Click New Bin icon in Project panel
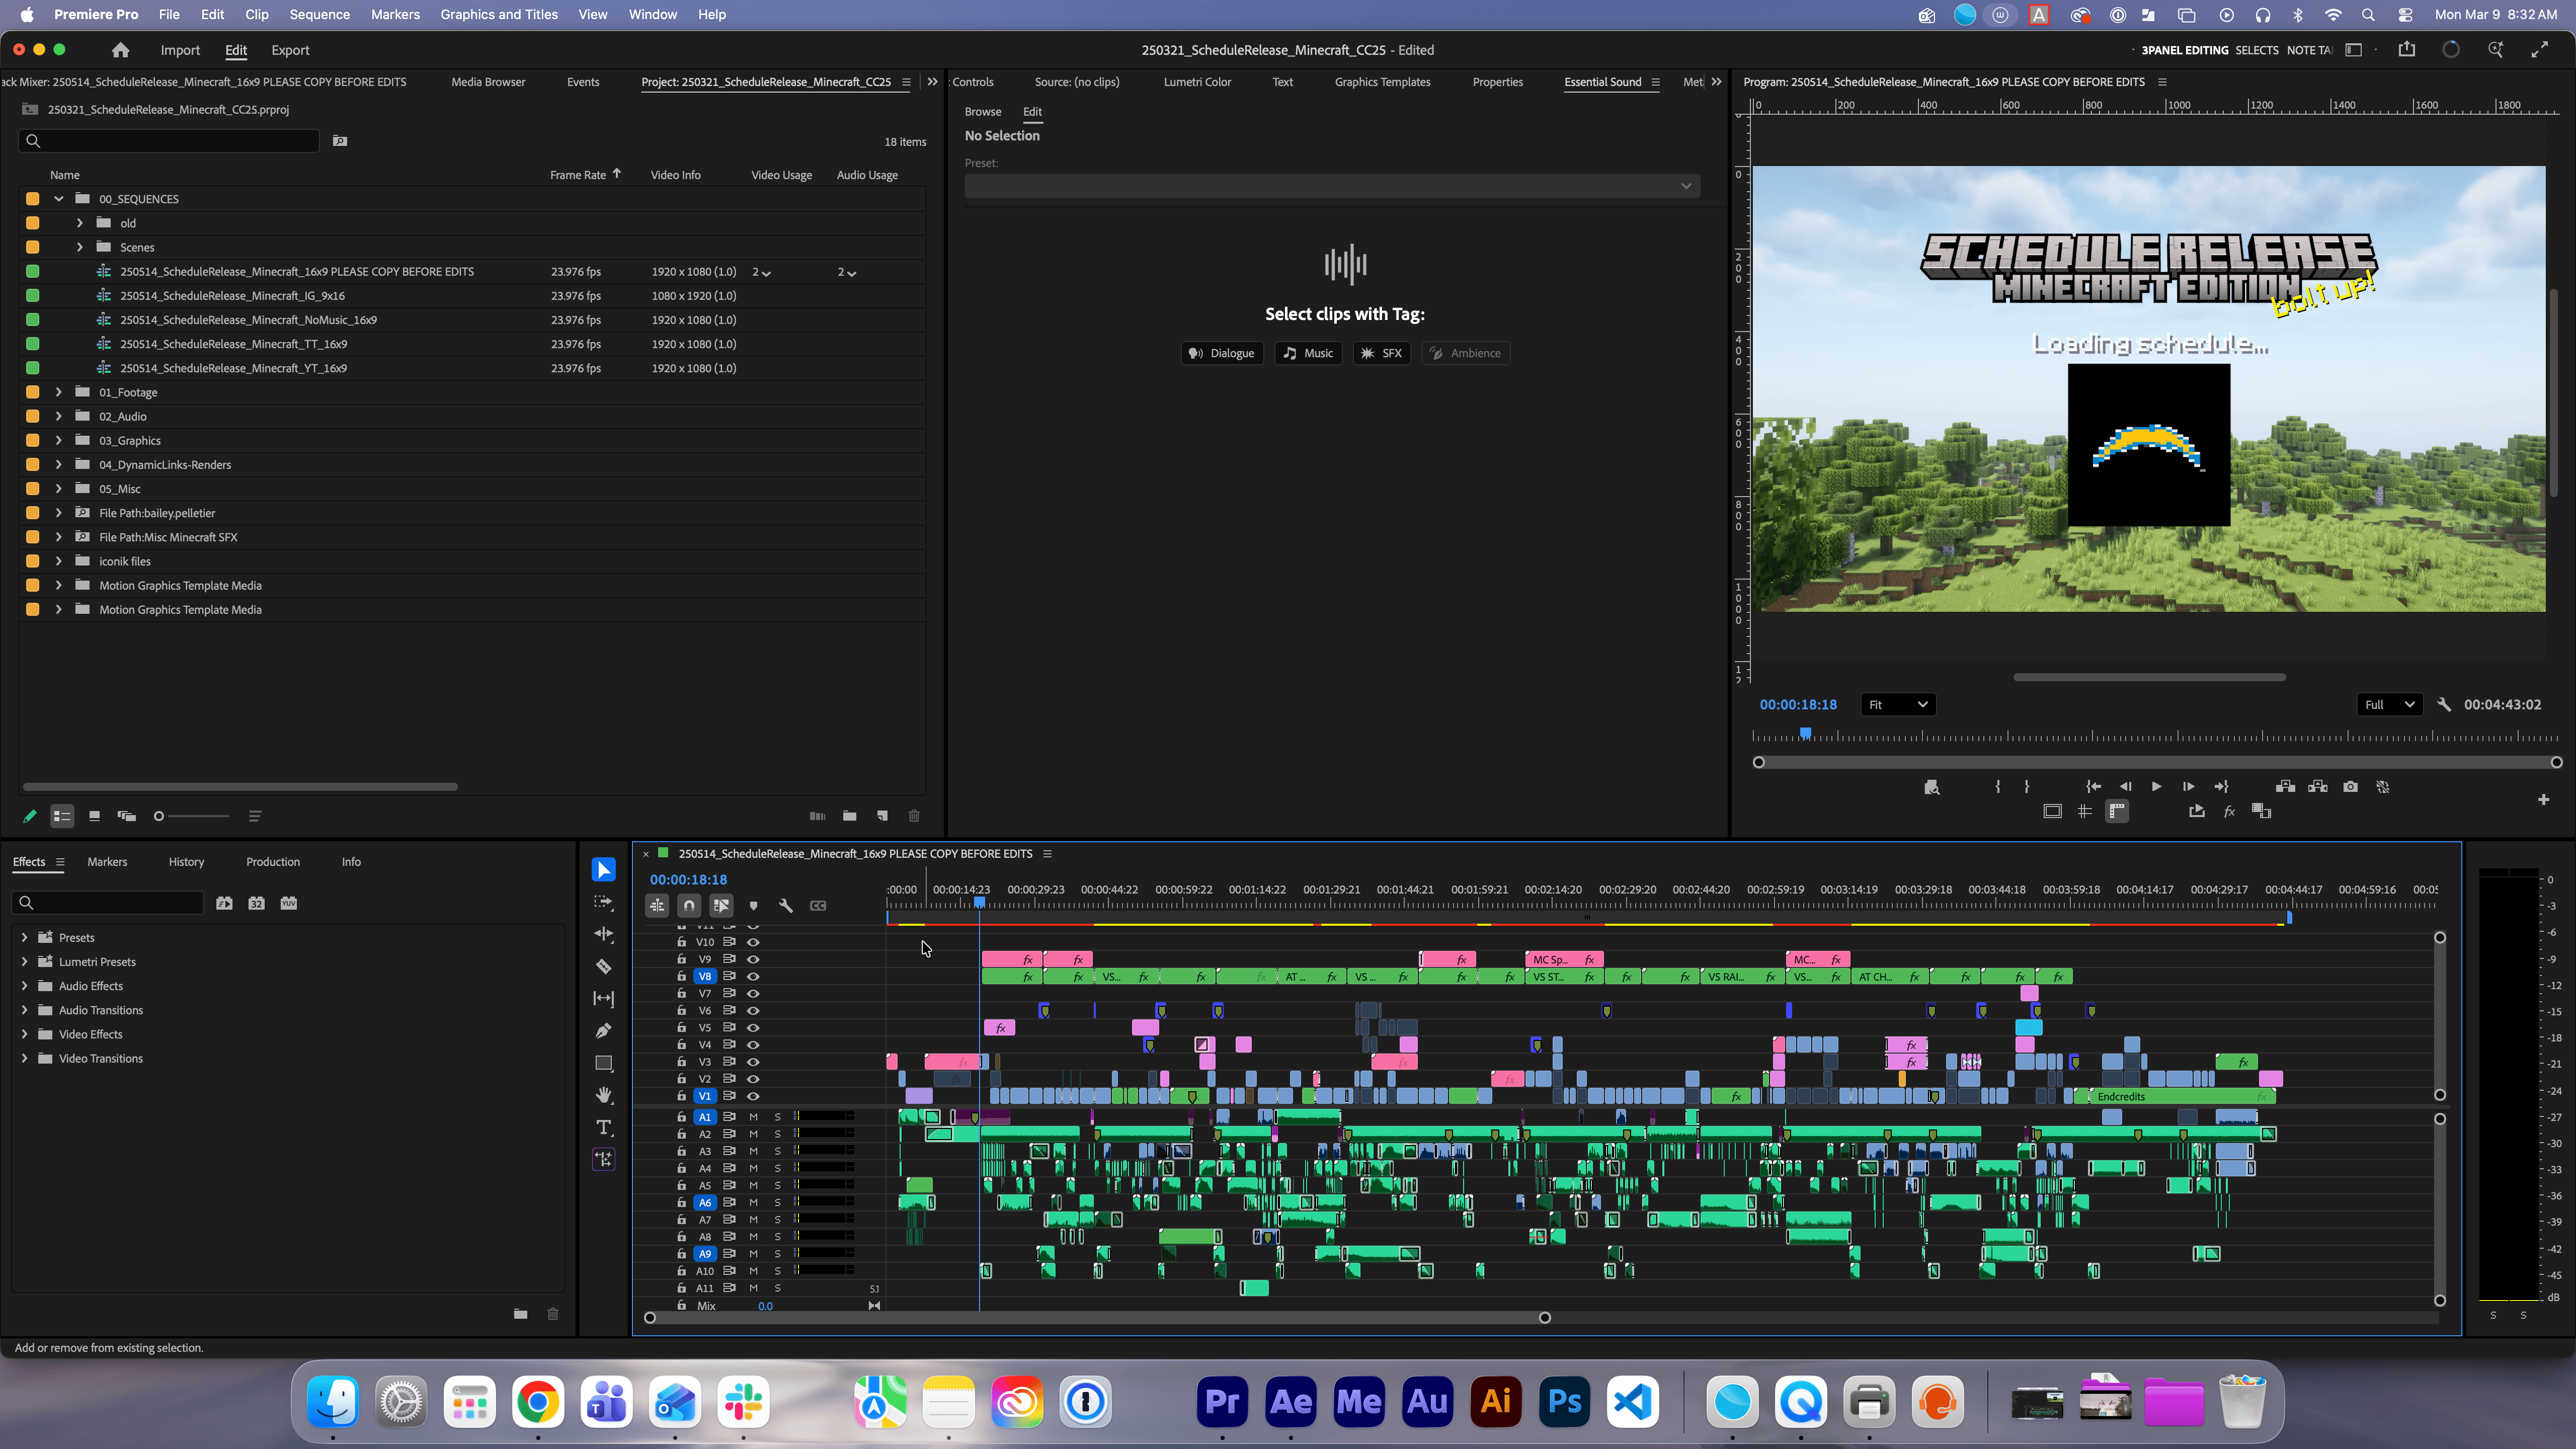 (849, 816)
